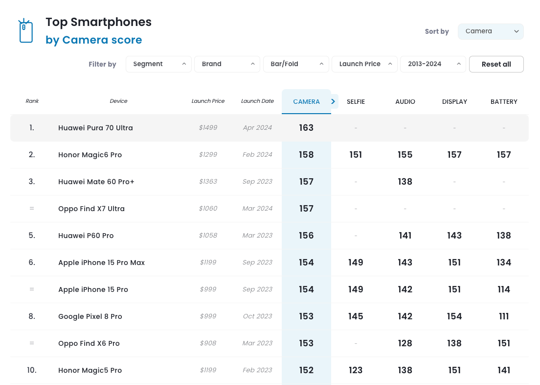Select Apple iPhone 15 Pro Max row

pos(101,263)
